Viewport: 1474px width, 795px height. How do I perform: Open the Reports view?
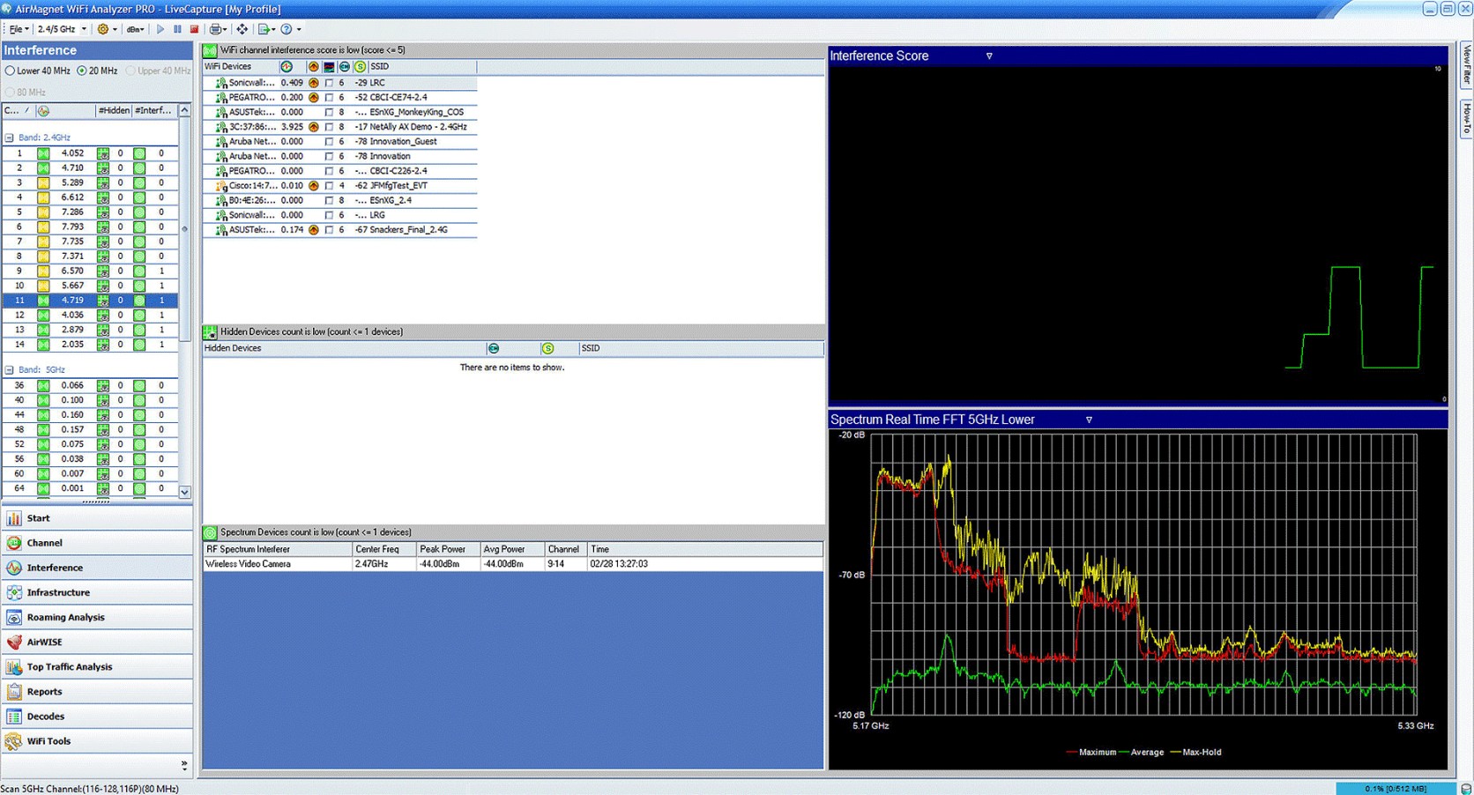pos(42,691)
